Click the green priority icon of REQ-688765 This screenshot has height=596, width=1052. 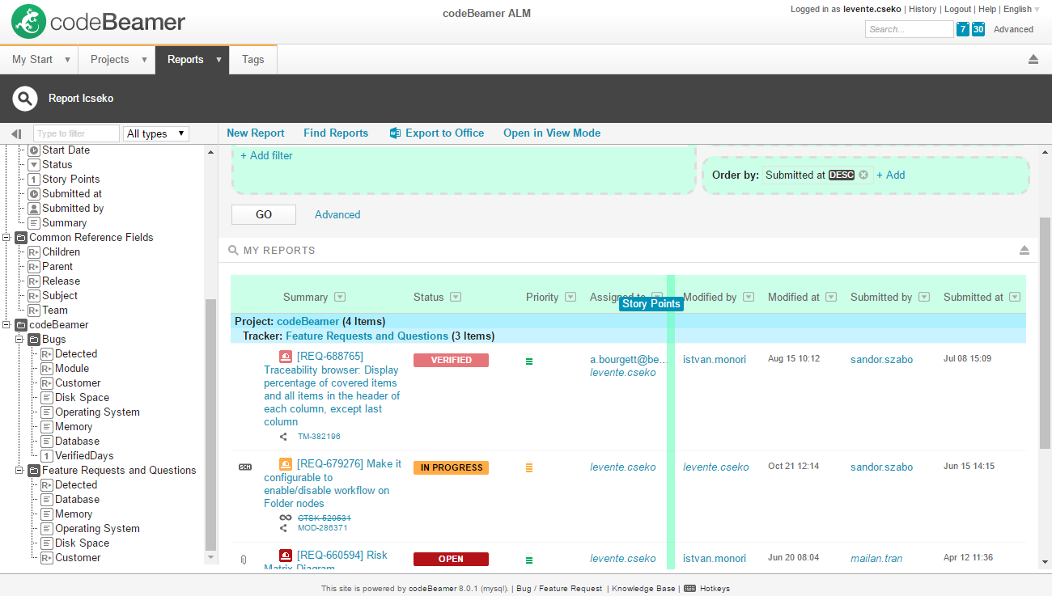point(529,361)
